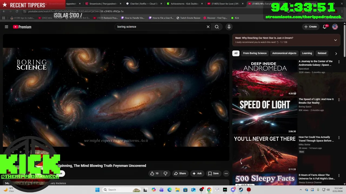Screen dimensions: 346x194
Task: Open Microsoft Edge from taskbar
Action: (x=169, y=190)
